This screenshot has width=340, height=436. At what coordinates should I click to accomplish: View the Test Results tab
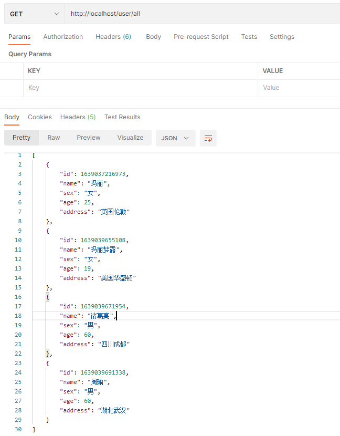coord(122,117)
